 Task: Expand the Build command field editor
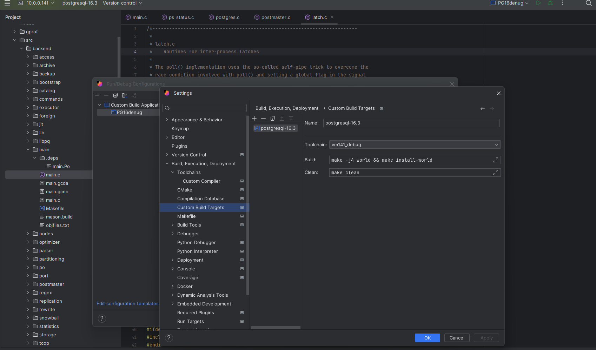[x=496, y=160]
